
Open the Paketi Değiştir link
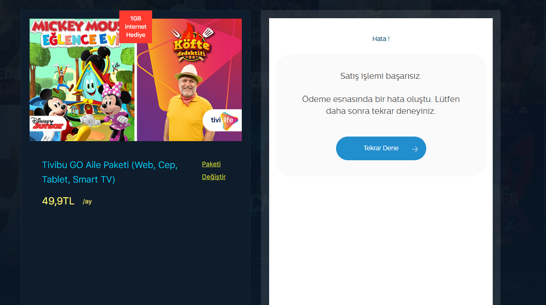tap(214, 170)
